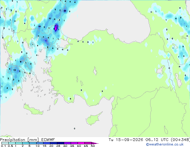Click the Precipitation [mm] title label
190x147 pixels.
coord(19,140)
